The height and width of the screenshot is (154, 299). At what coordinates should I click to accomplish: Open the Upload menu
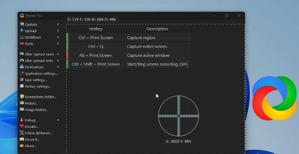point(31,31)
